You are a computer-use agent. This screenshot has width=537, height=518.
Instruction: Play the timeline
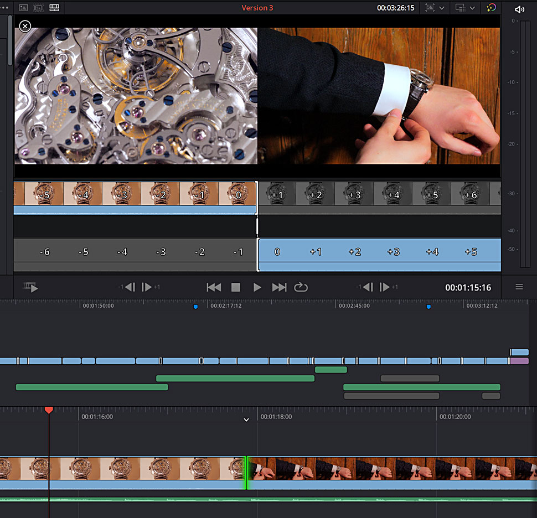(x=257, y=287)
